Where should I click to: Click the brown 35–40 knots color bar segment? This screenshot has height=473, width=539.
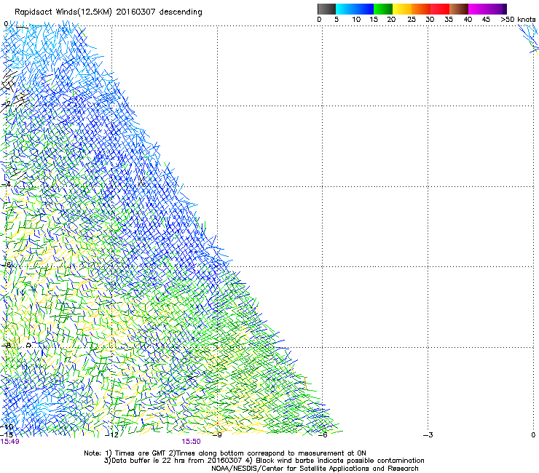459,9
